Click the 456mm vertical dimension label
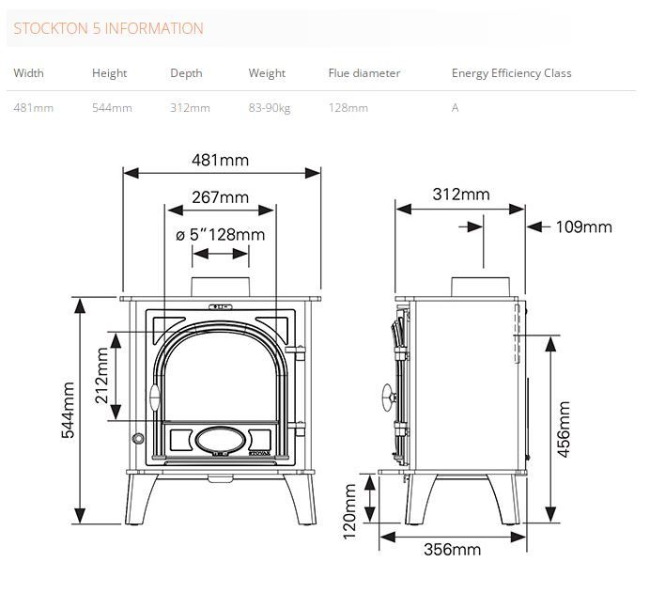 [x=564, y=429]
